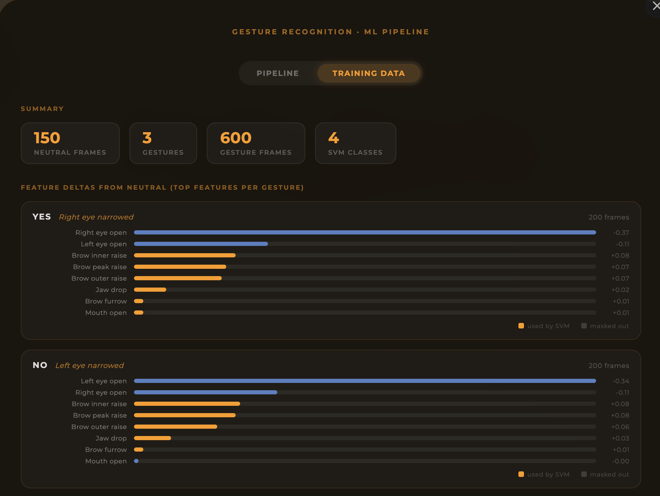
Task: Click the Summary section heading
Action: click(x=42, y=109)
